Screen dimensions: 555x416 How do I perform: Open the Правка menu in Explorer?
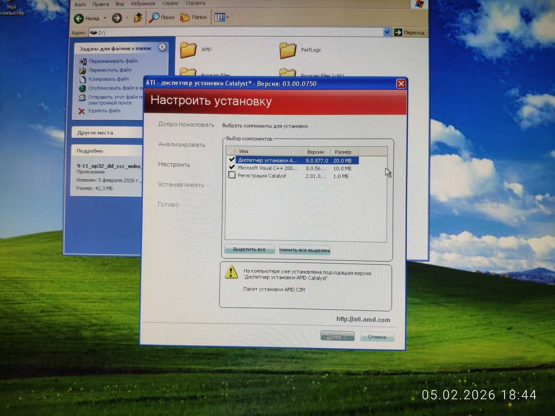[100, 5]
